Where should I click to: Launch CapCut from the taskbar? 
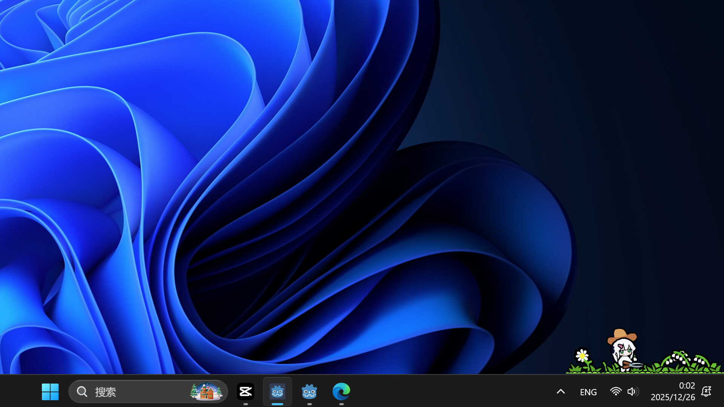pos(245,392)
